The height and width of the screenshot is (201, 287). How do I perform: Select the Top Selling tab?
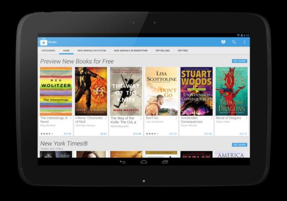pos(163,51)
